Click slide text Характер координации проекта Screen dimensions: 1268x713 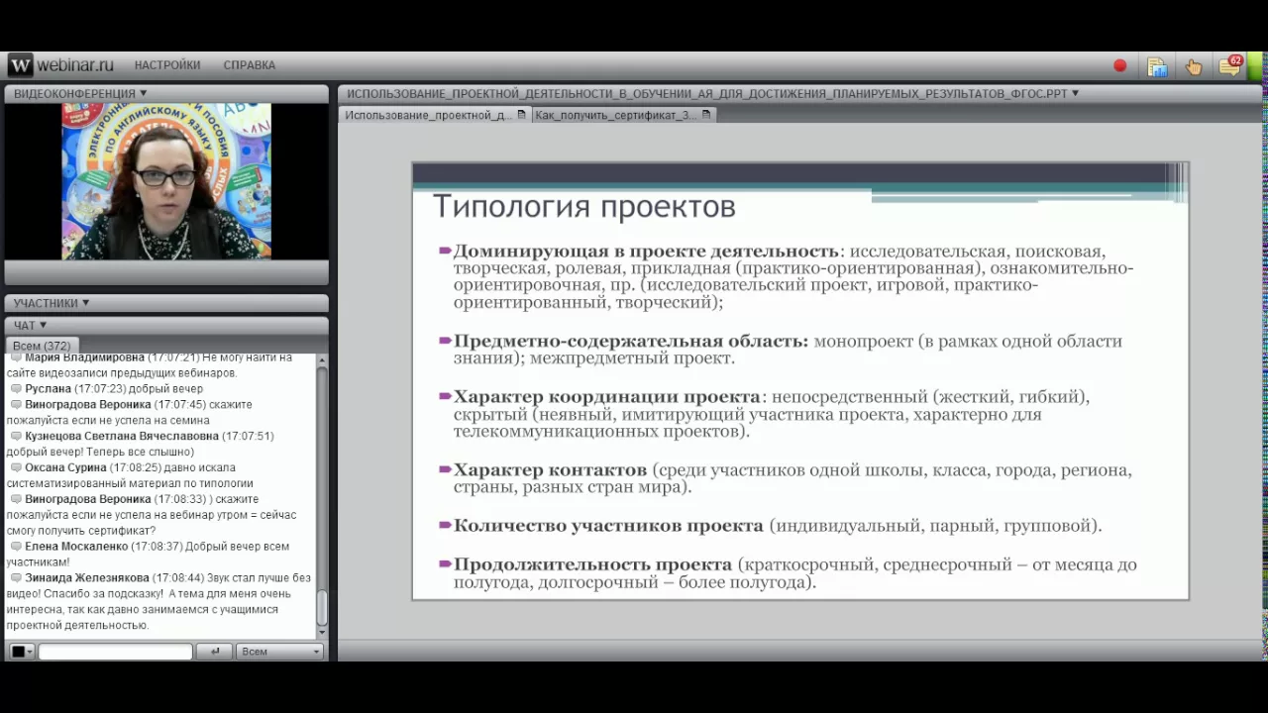click(x=607, y=396)
